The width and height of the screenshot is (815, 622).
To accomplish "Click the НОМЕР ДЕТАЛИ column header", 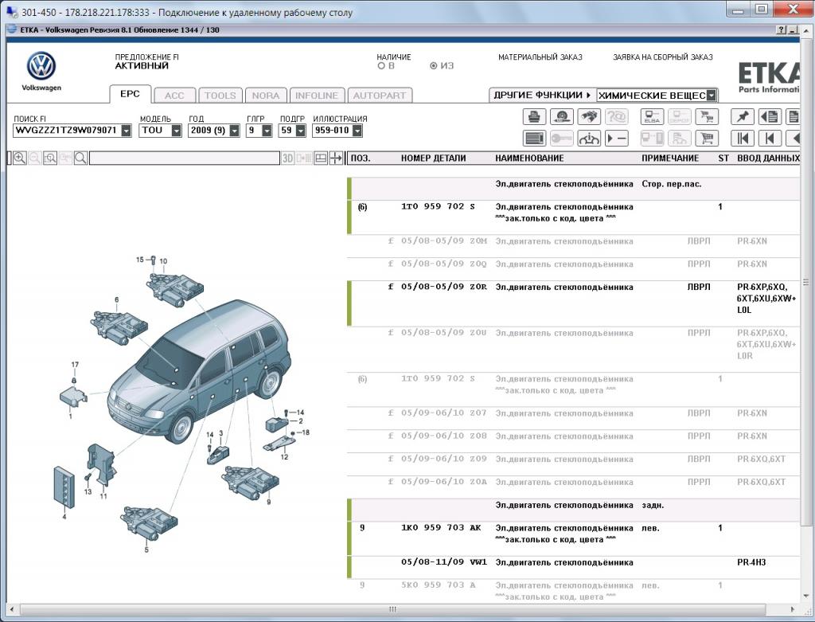I will pos(433,158).
